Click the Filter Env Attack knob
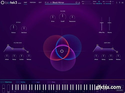The image size is (125, 93). click(7, 56)
